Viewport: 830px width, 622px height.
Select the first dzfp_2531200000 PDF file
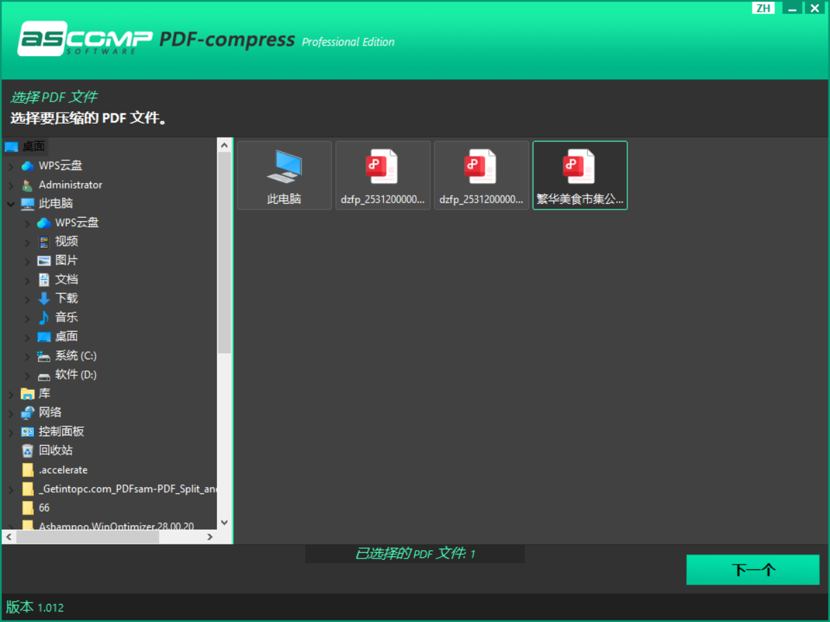(x=382, y=175)
